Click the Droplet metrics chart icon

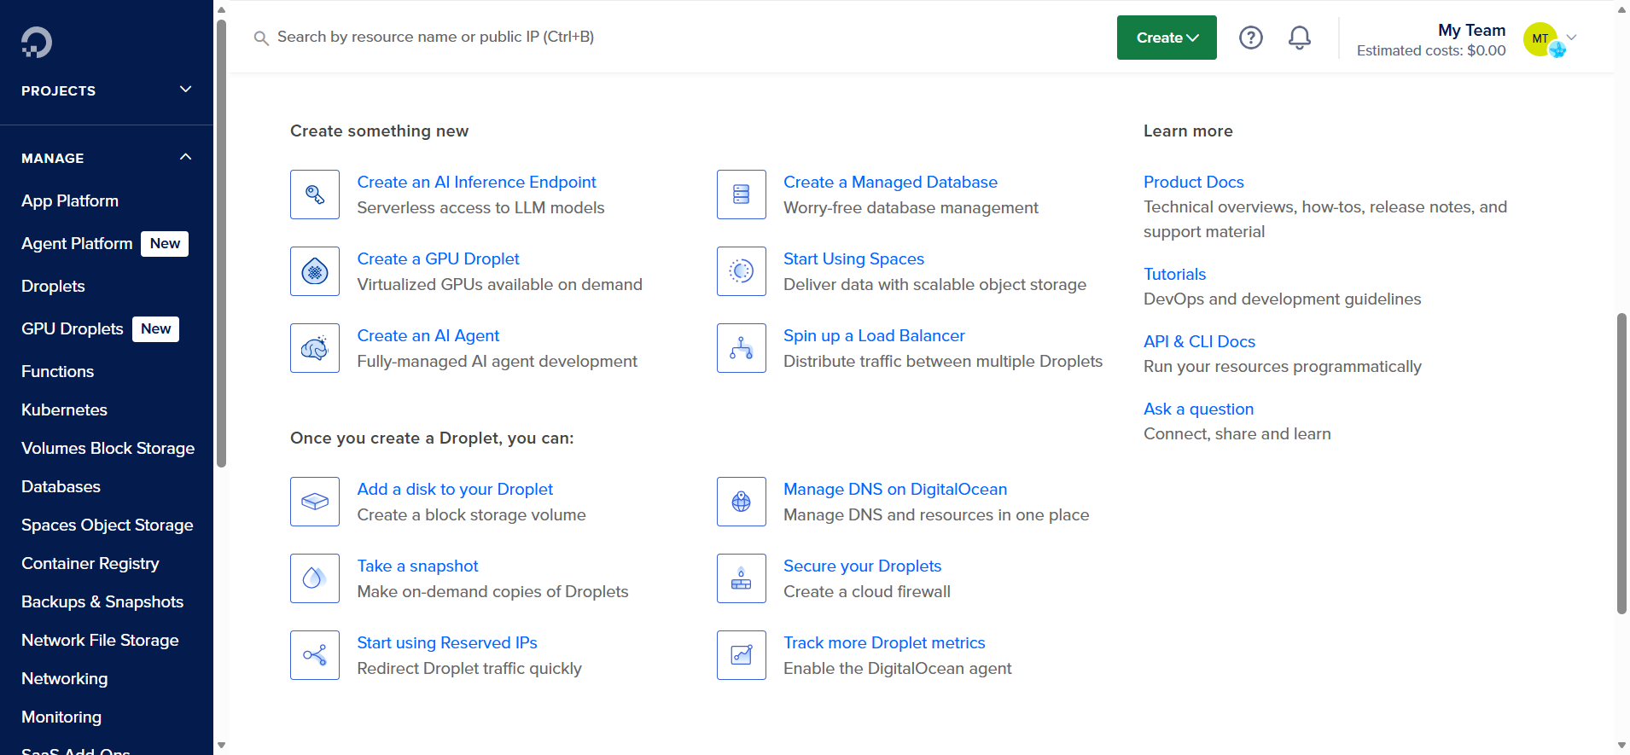(742, 655)
